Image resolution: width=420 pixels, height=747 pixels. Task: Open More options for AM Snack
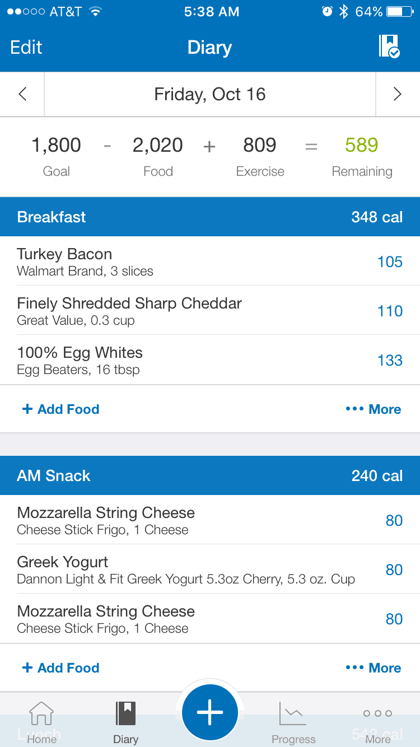374,668
